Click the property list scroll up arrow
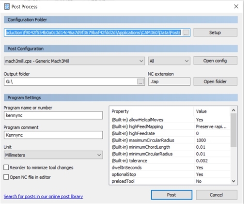The height and width of the screenshot is (204, 250). click(x=234, y=110)
